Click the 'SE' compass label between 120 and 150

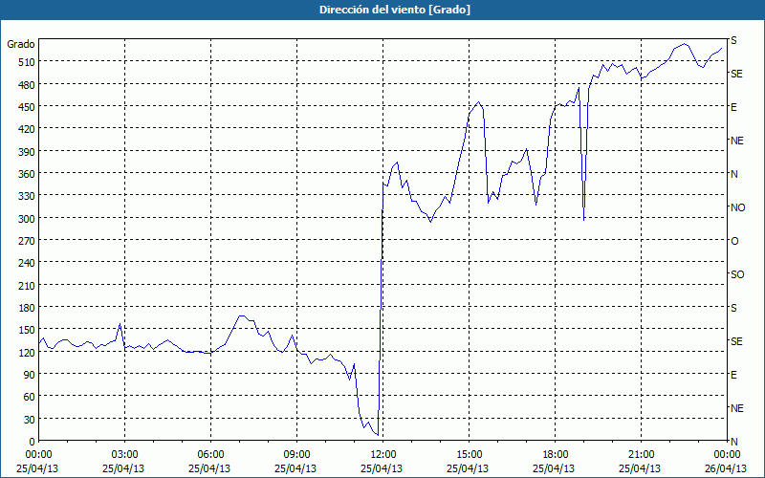pyautogui.click(x=736, y=341)
